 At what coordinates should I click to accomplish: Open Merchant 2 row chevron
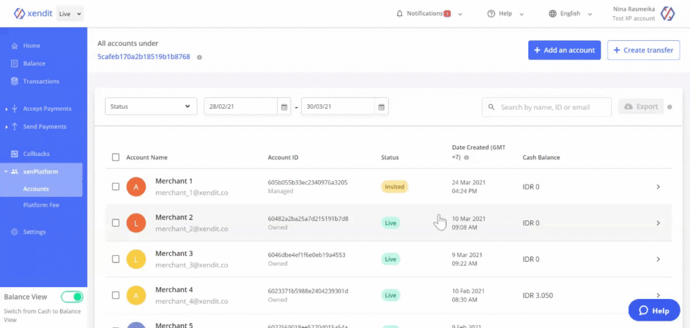(658, 223)
